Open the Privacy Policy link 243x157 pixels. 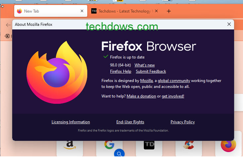(x=182, y=122)
